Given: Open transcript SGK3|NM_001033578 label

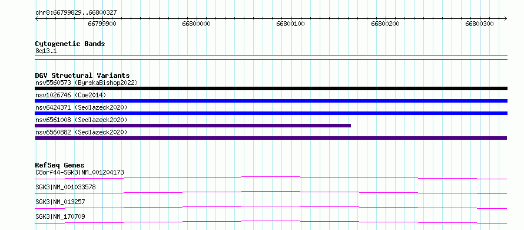Looking at the screenshot, I should [65, 187].
